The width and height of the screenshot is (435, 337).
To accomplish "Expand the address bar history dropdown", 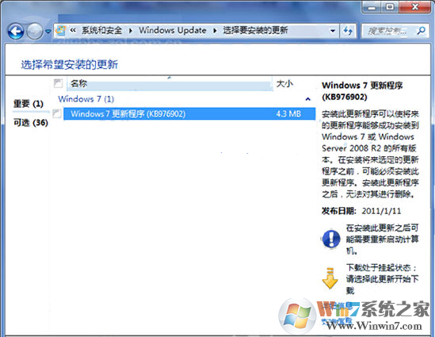I will [x=333, y=31].
